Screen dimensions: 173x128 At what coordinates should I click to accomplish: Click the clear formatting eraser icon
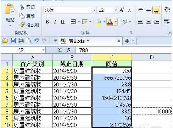[x=124, y=22]
